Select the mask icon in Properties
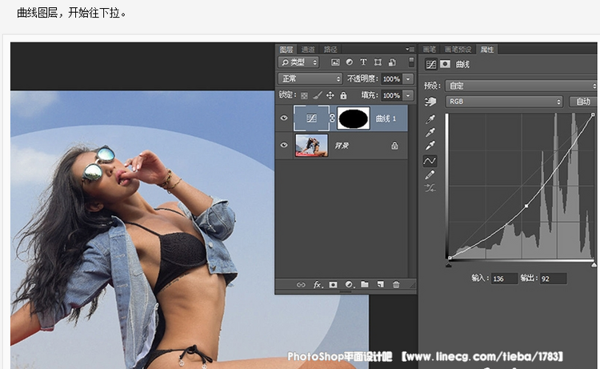Viewport: 600px width, 369px height. pyautogui.click(x=445, y=64)
